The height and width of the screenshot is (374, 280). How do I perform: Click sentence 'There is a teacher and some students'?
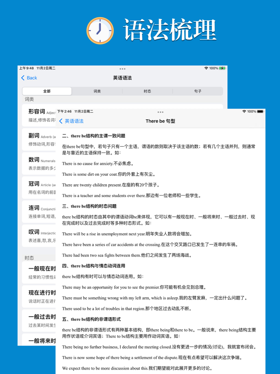(x=132, y=195)
